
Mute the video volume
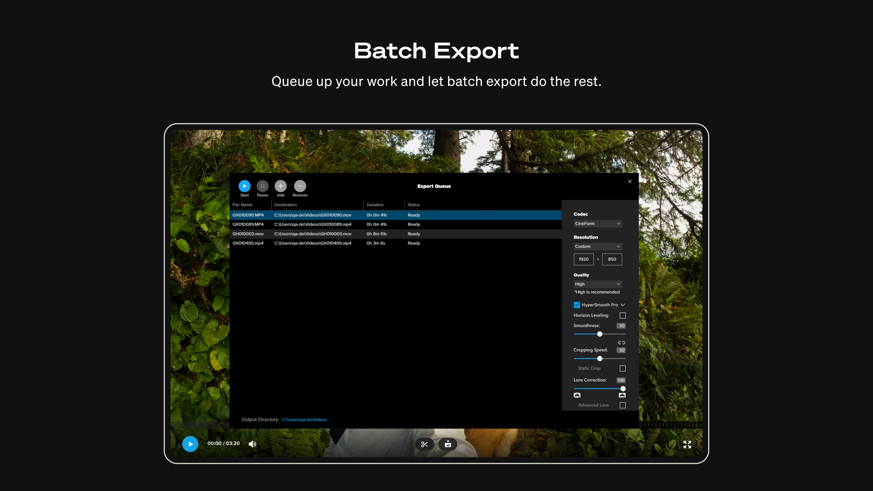pos(252,444)
